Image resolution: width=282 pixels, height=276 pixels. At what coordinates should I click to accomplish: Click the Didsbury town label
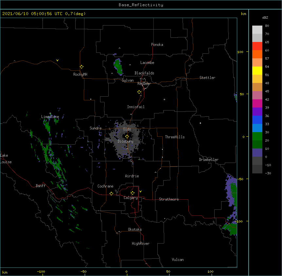[x=126, y=141]
